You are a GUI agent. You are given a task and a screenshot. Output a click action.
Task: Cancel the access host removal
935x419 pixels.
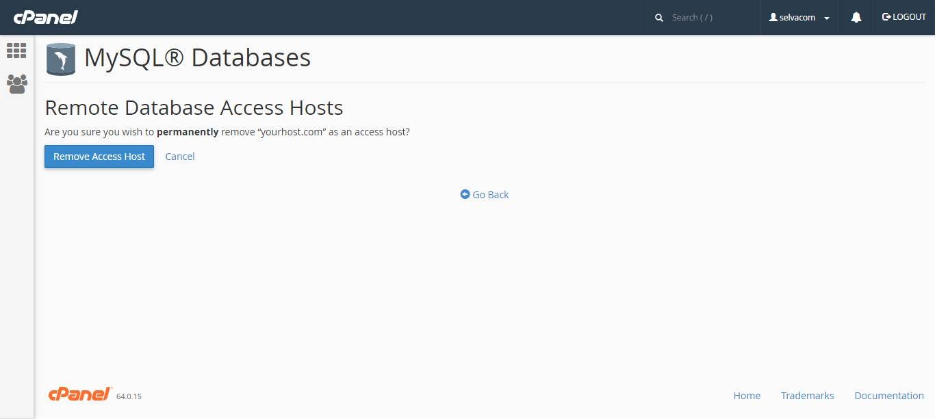180,157
